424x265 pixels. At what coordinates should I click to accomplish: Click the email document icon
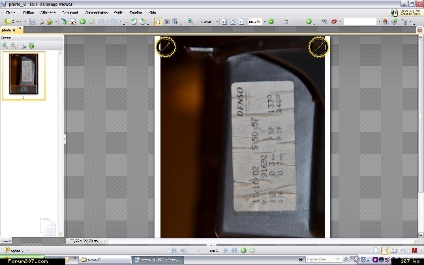(50, 22)
